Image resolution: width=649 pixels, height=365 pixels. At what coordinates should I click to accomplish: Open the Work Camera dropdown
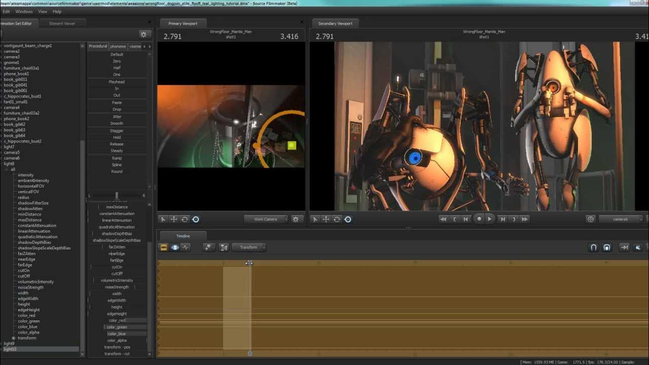pyautogui.click(x=266, y=220)
